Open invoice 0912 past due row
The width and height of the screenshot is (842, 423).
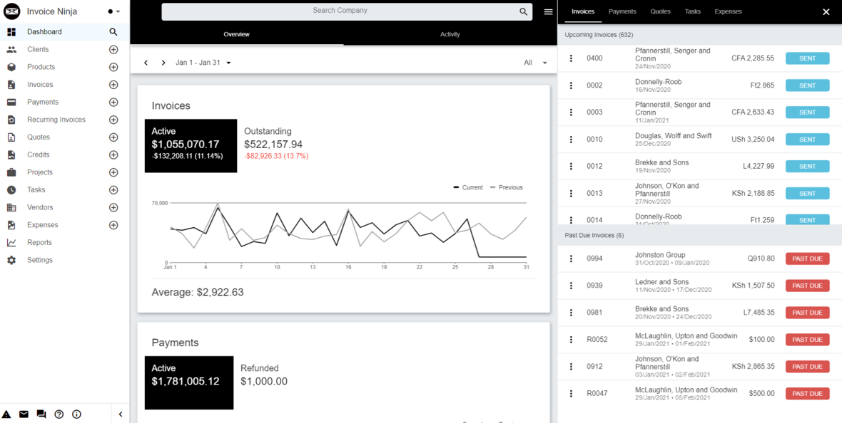pyautogui.click(x=700, y=367)
